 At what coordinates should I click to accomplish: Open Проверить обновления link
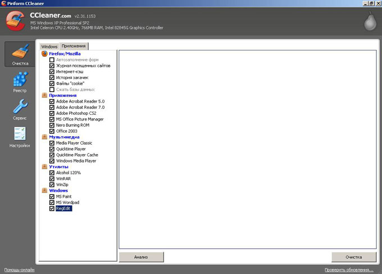click(349, 270)
